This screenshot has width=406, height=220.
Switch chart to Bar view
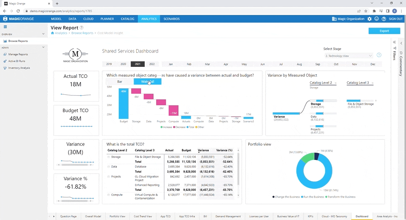120,81
